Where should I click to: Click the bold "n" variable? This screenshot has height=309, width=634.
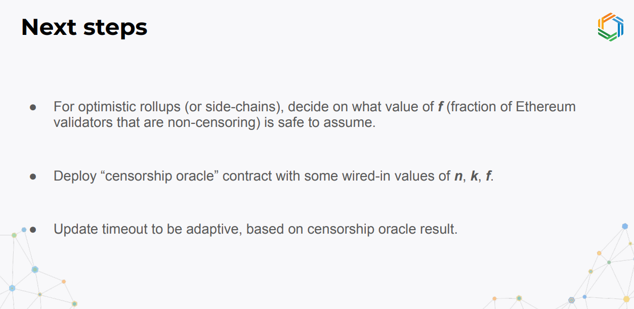[x=459, y=176]
